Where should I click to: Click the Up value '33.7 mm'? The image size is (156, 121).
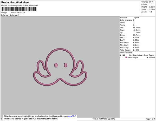[x=137, y=33]
